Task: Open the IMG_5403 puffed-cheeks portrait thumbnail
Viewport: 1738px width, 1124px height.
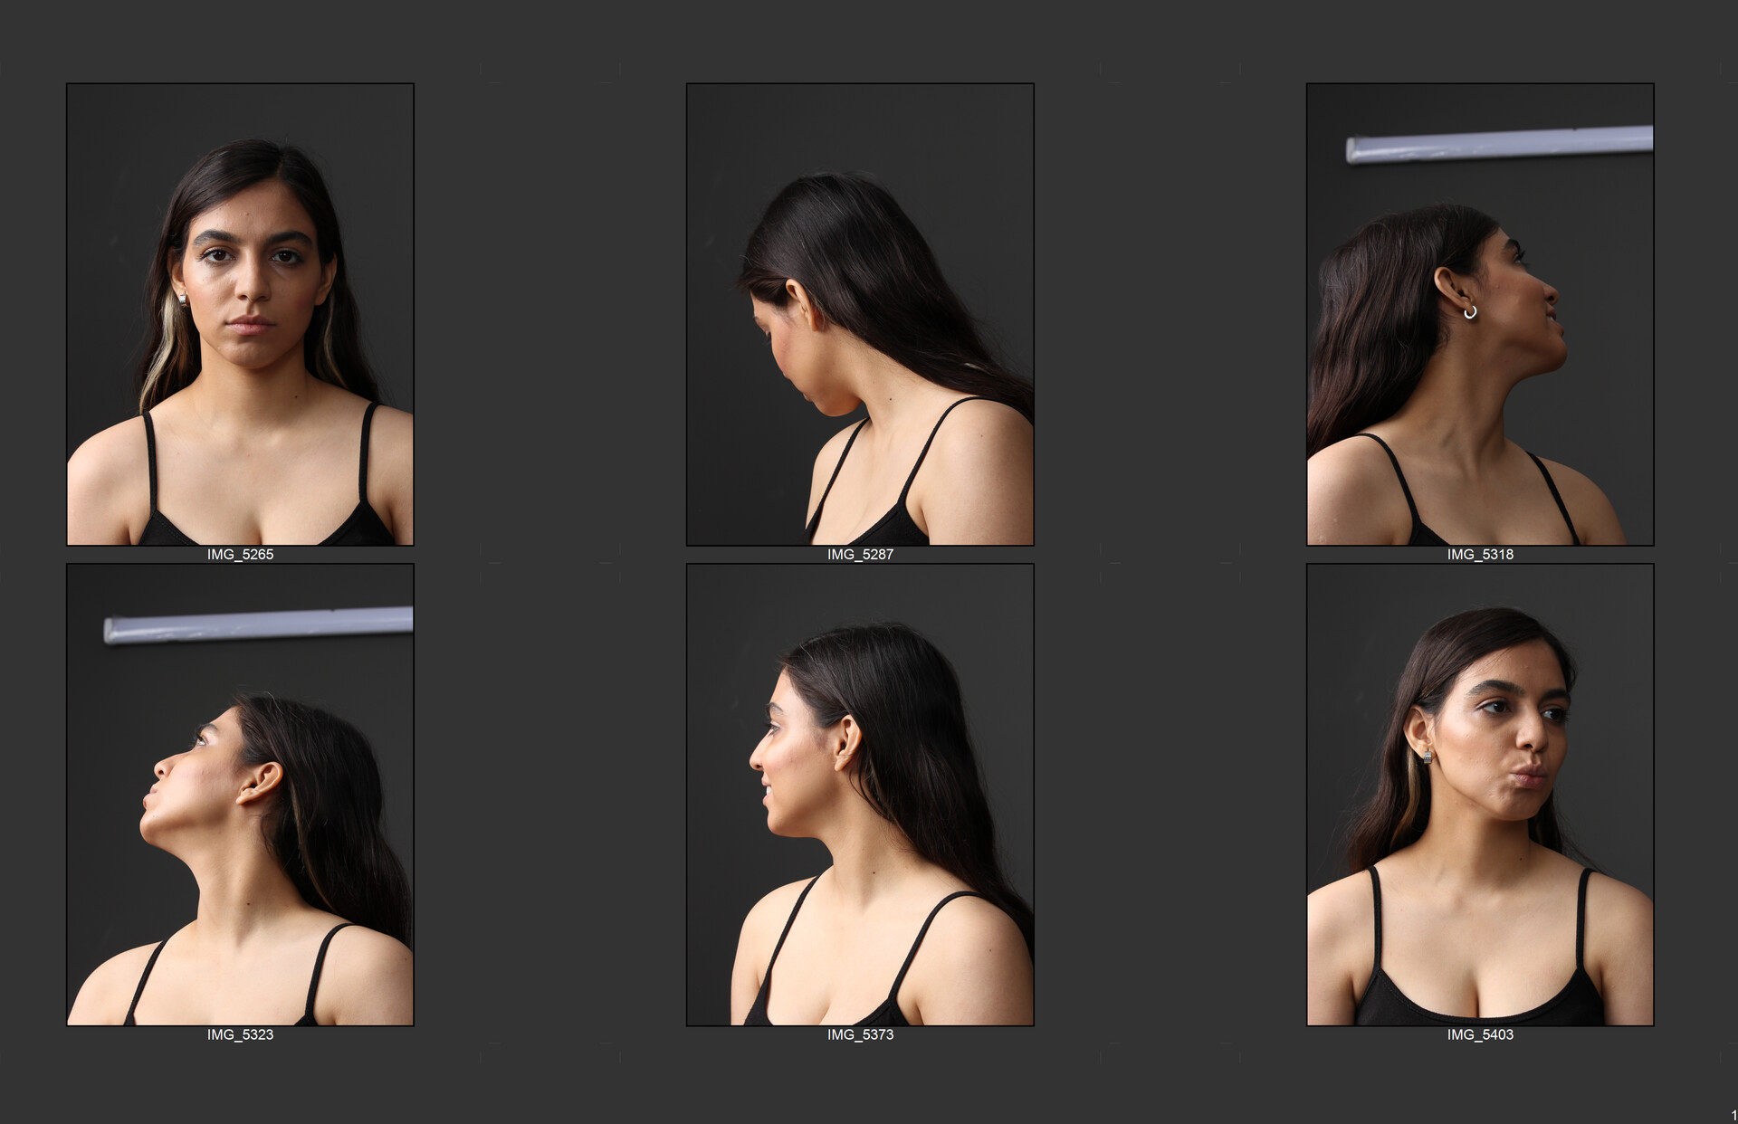Action: tap(1480, 795)
